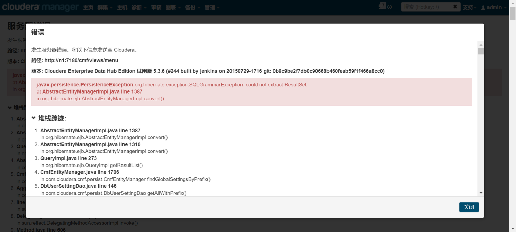Click background entry Method.java line 606
Viewport: 516px width, 232px height.
(41, 230)
